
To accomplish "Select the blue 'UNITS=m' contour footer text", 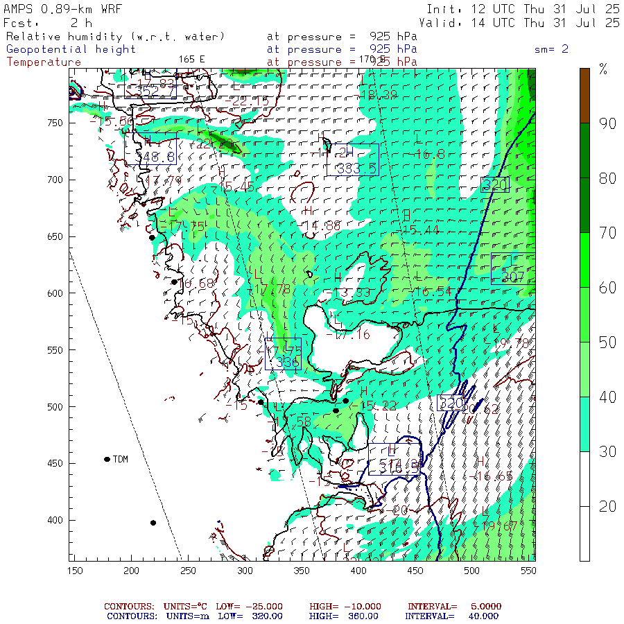I will click(188, 616).
